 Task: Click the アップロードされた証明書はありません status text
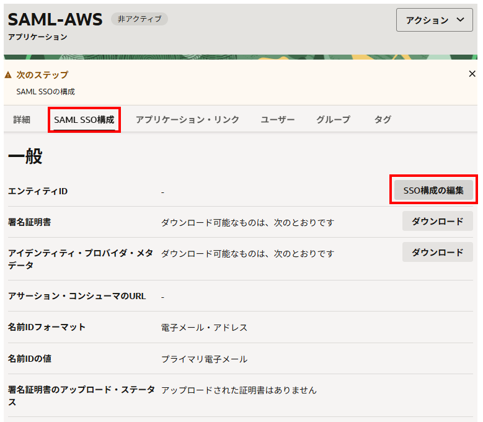(239, 390)
